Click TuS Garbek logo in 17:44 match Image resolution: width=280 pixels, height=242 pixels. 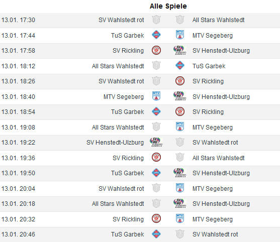[156, 35]
